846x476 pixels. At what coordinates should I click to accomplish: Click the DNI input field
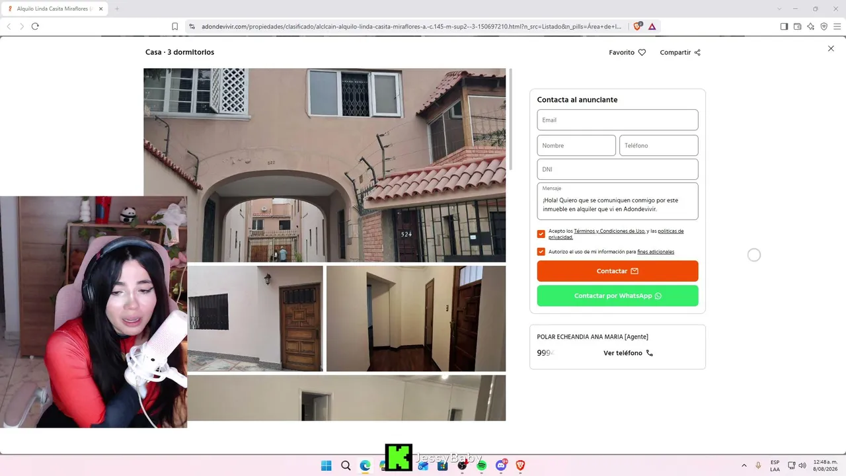click(617, 169)
